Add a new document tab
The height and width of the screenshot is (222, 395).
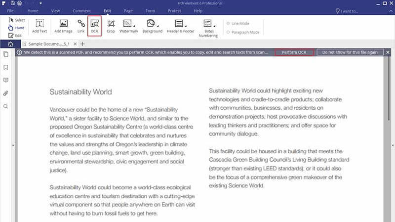[x=82, y=44]
